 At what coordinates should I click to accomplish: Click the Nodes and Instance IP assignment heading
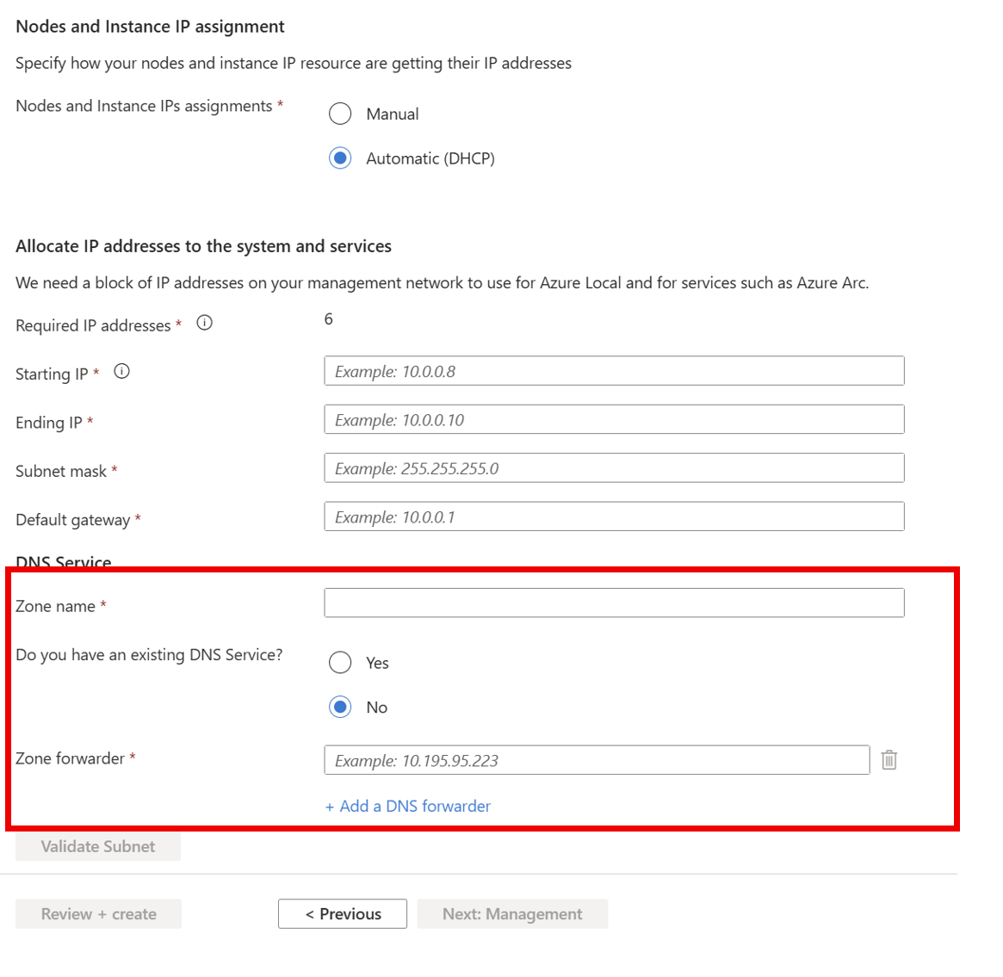151,27
